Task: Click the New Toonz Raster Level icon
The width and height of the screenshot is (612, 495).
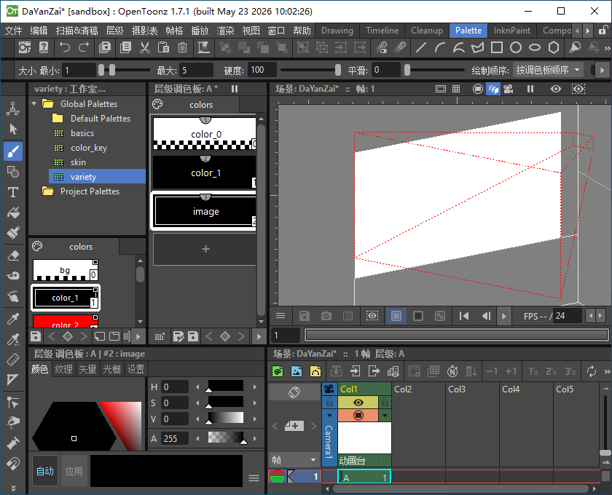Action: tap(278, 371)
